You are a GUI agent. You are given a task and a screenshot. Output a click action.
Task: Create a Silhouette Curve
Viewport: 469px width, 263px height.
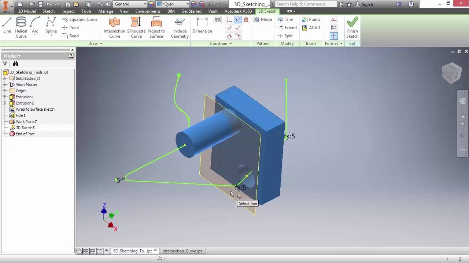[136, 27]
